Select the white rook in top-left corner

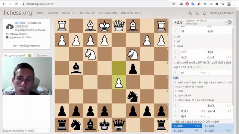pos(62,26)
